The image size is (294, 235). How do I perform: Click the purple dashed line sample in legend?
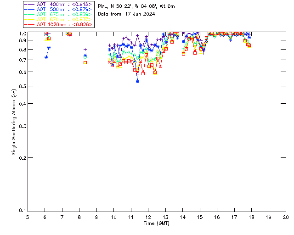click(x=29, y=4)
